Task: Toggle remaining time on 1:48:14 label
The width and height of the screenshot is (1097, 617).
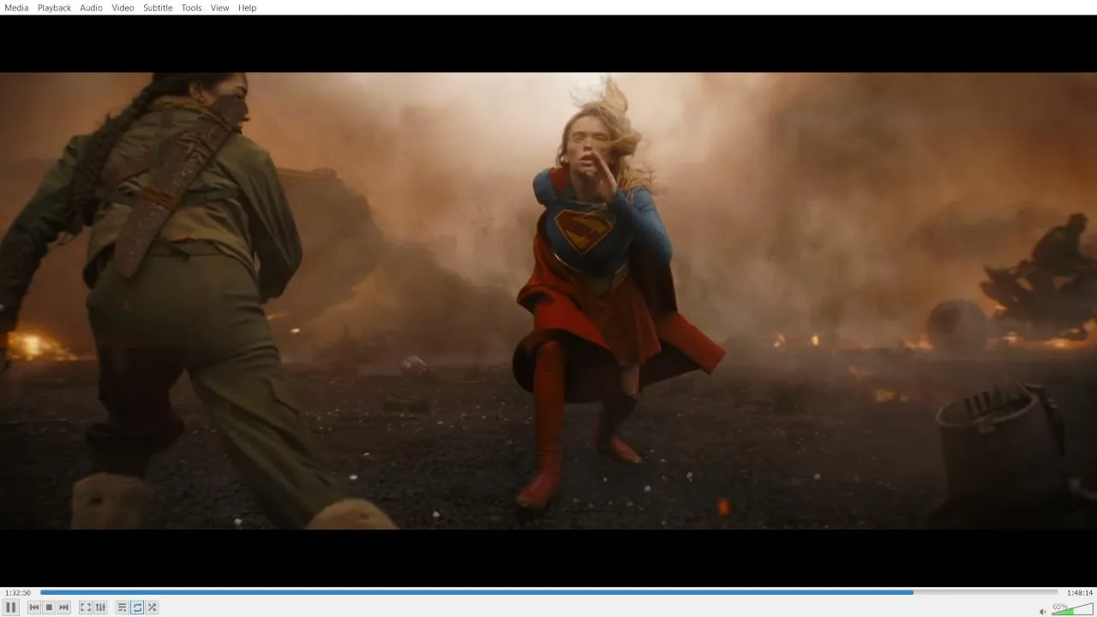Action: [x=1079, y=593]
